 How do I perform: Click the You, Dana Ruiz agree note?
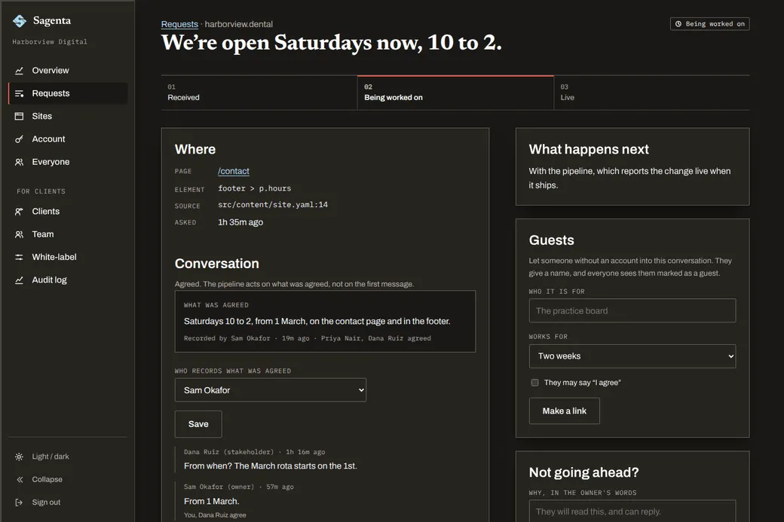click(x=215, y=515)
